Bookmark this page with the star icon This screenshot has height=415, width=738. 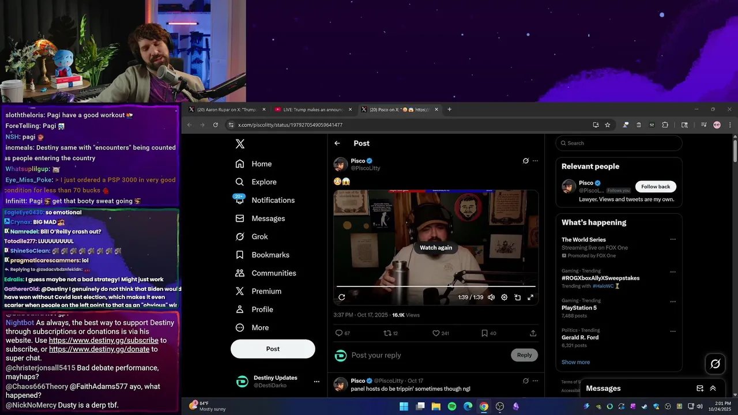click(x=608, y=125)
